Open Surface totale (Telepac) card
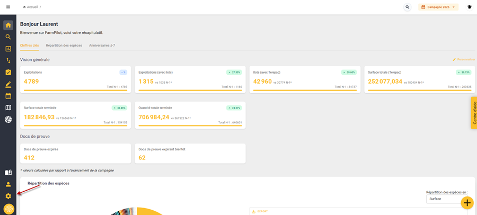This screenshot has height=215, width=477. [x=420, y=79]
